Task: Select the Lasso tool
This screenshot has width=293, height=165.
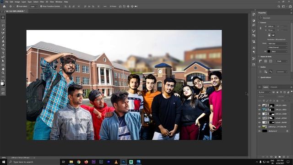Action: [3, 25]
